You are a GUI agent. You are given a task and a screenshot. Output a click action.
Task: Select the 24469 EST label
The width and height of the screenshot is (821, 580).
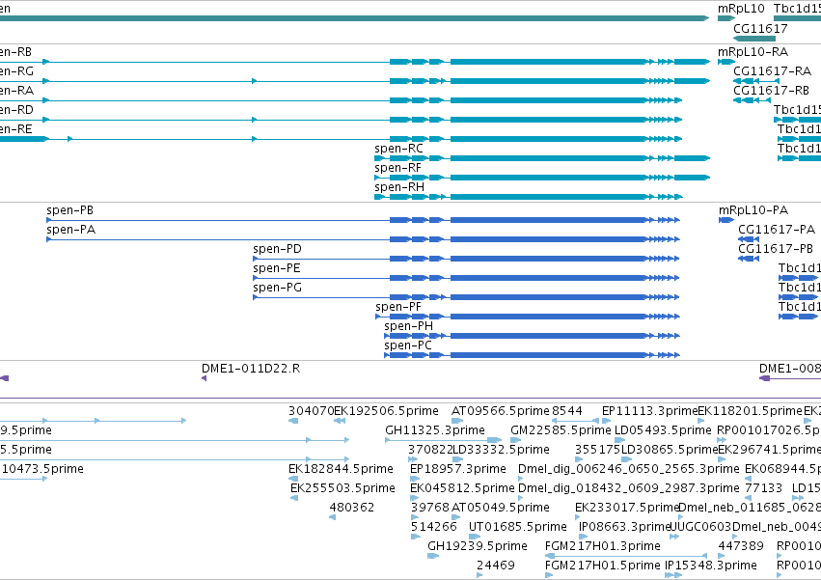pos(496,566)
